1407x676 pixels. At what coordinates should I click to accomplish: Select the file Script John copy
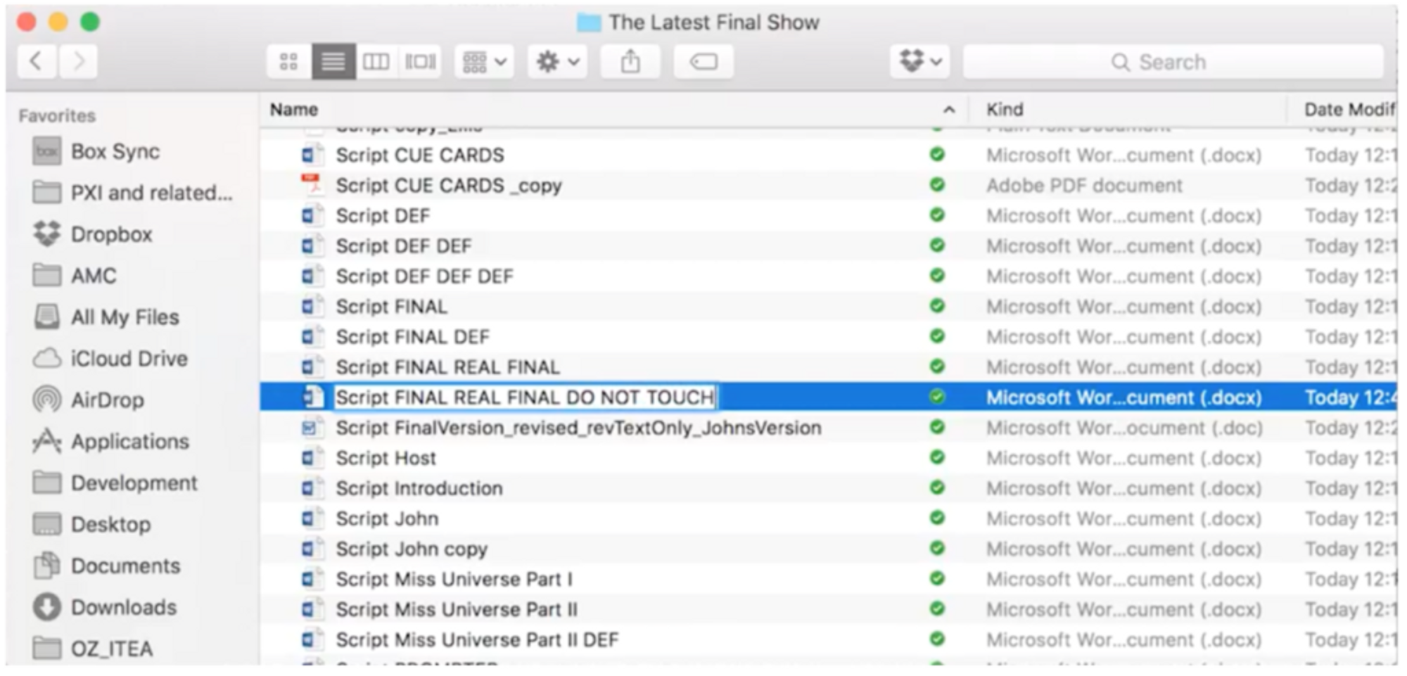(x=412, y=549)
